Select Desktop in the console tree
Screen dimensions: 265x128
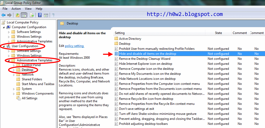[x=27, y=70]
